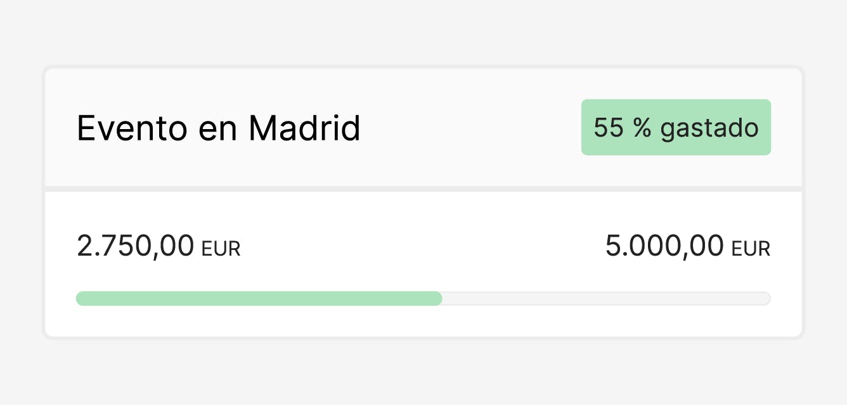847x405 pixels.
Task: Click the number "55" in the badge
Action: click(608, 128)
